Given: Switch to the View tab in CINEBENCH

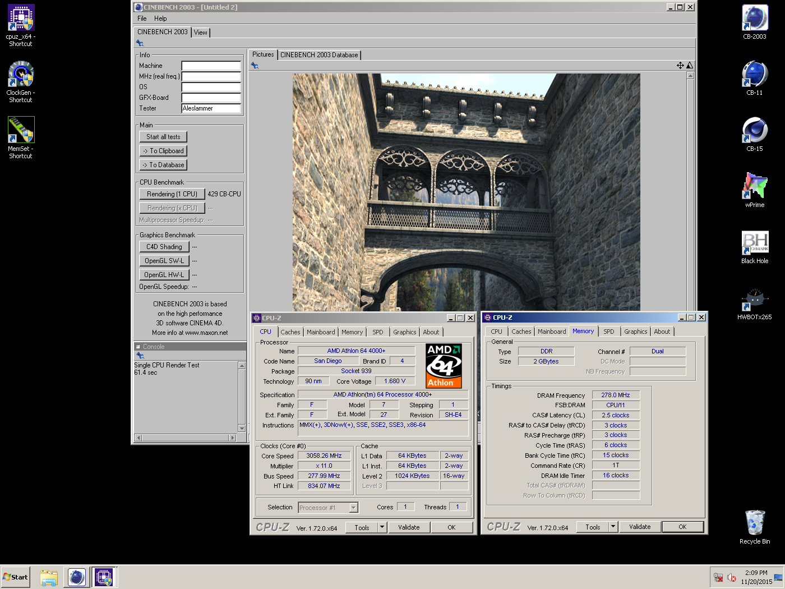Looking at the screenshot, I should (200, 33).
